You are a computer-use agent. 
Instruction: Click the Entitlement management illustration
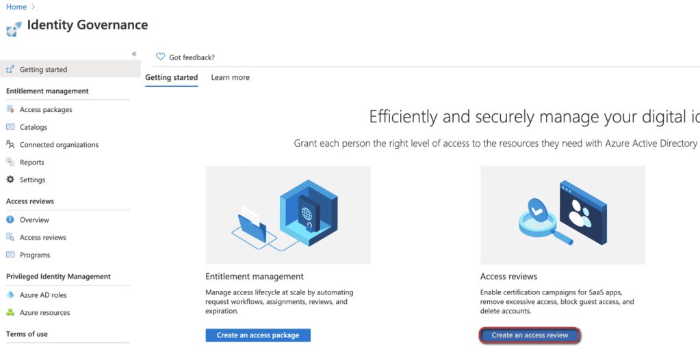287,215
